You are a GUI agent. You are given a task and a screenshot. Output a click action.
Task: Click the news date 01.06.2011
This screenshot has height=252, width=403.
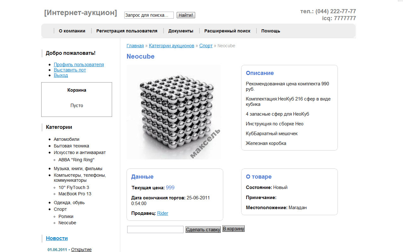point(57,250)
